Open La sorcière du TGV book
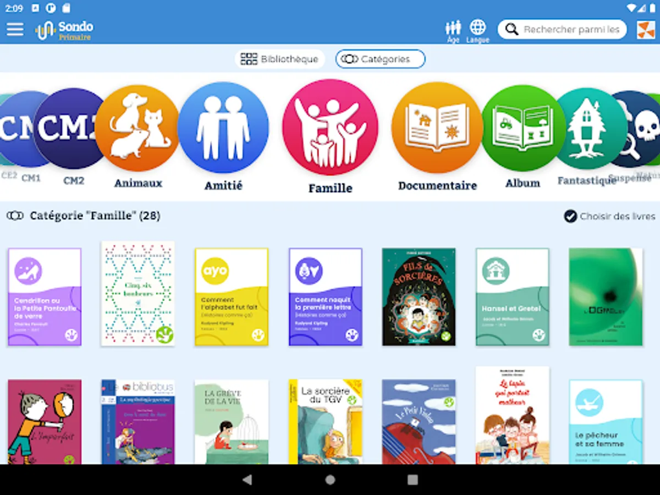 click(326, 422)
